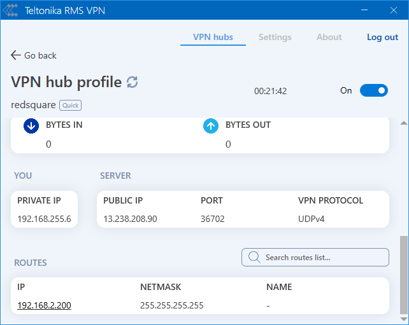Viewport: 409px width, 325px height.
Task: Turn off the VPN connection toggle
Action: (x=374, y=90)
